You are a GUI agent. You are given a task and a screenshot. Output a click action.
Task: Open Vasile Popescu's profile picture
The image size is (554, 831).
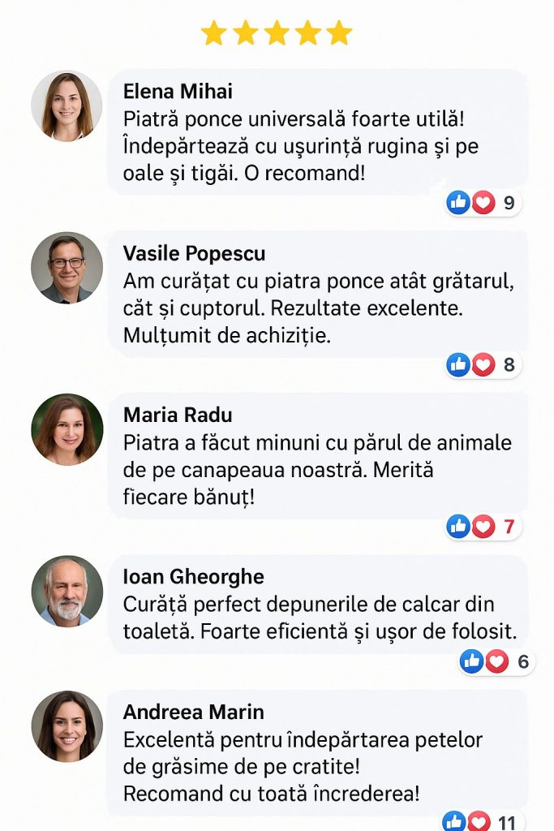coord(67,268)
